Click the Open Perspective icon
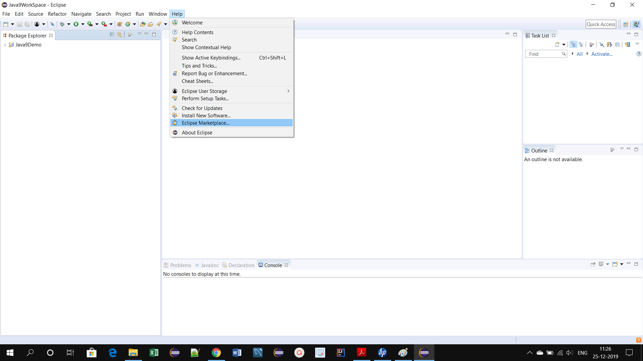643x361 pixels. tap(626, 24)
